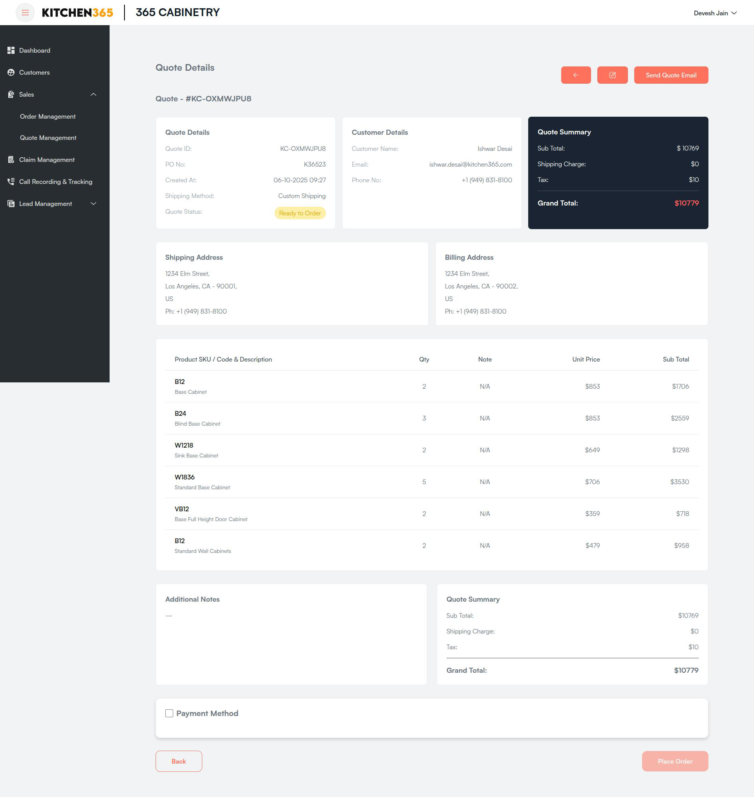Click Custom Shipping method value

point(302,196)
